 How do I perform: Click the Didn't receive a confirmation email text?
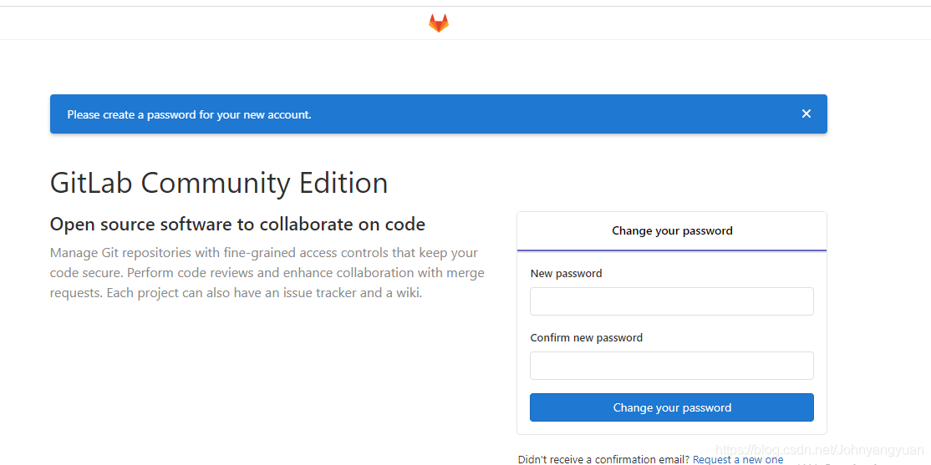click(x=604, y=460)
